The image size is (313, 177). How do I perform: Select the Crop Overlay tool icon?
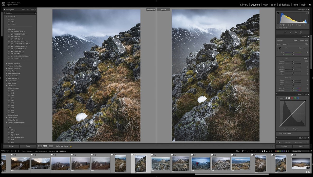pyautogui.click(x=286, y=32)
